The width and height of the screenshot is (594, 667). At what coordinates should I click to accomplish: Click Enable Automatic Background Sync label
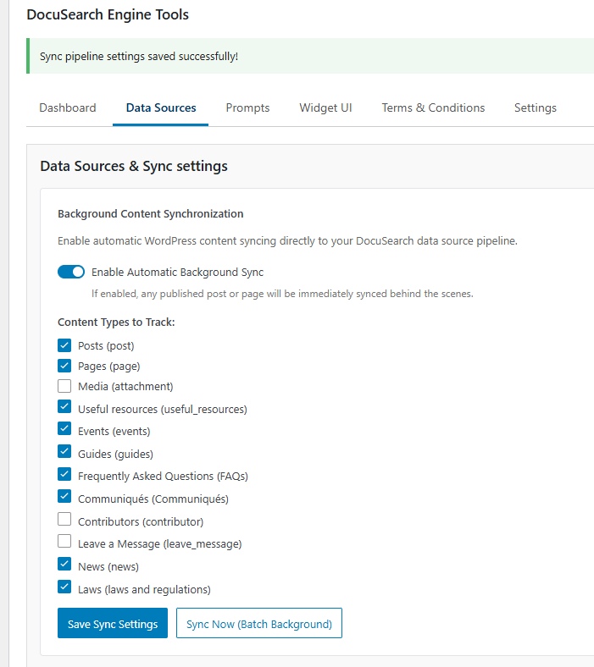tap(177, 273)
